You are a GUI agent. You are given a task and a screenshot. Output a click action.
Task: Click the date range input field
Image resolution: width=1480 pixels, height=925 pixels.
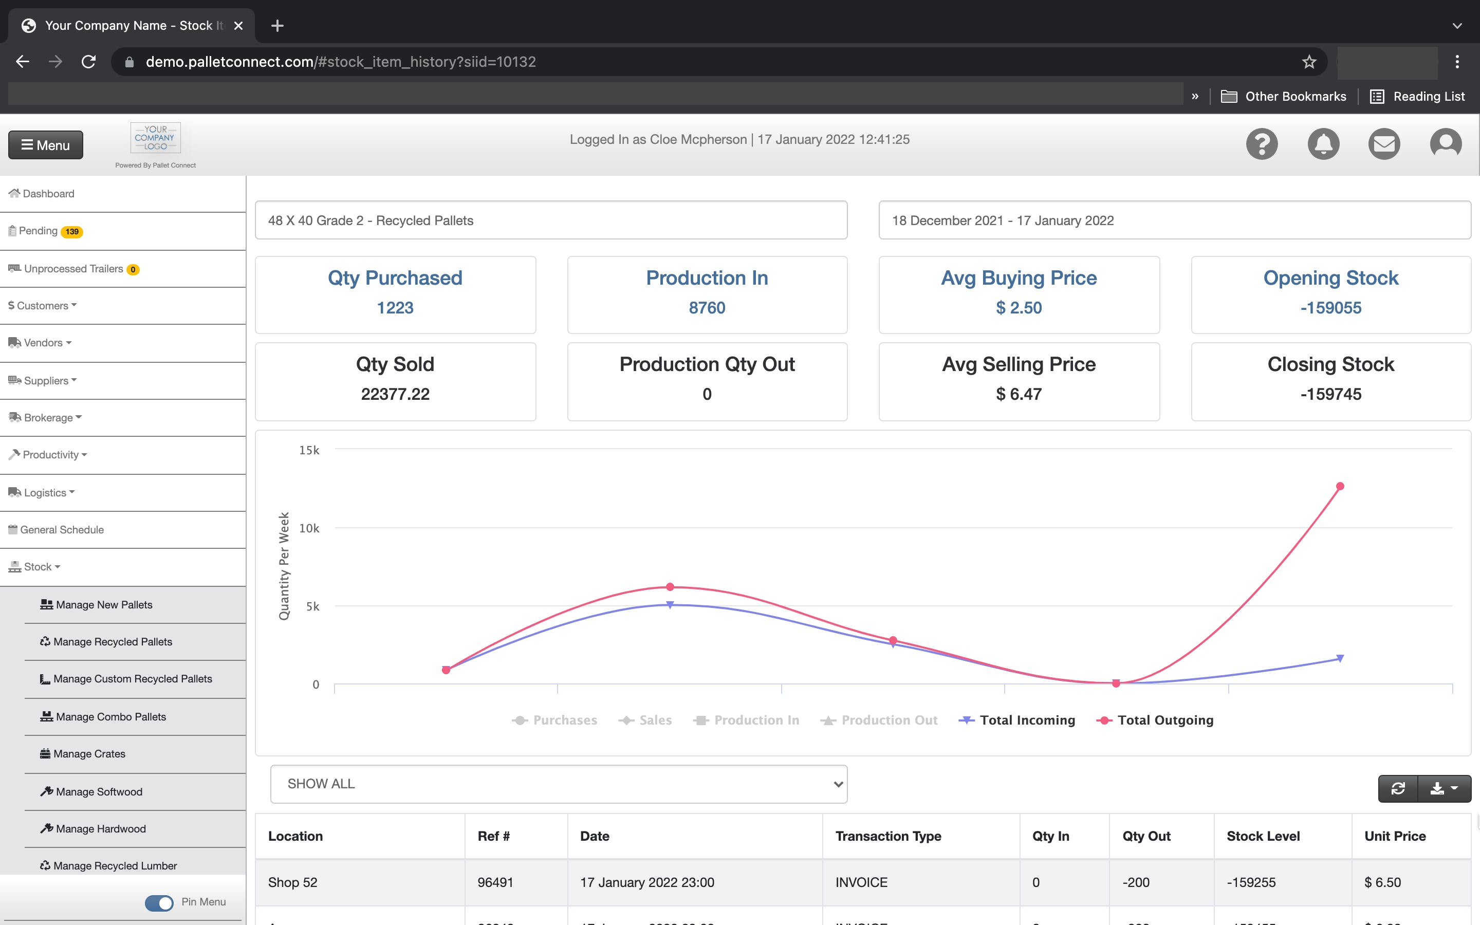click(x=1174, y=220)
